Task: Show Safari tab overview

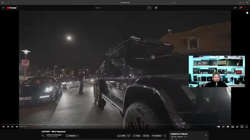Action: (247, 2)
